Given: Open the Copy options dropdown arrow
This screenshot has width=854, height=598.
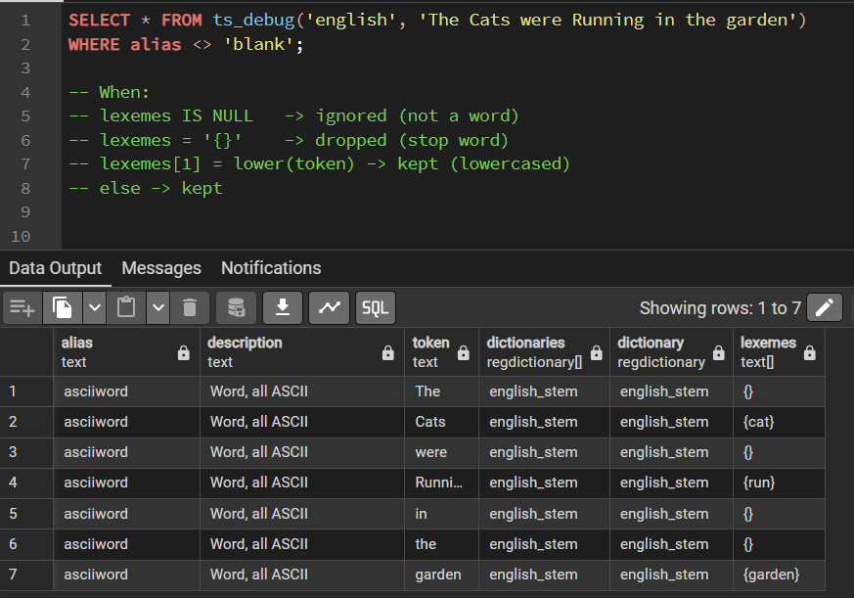Looking at the screenshot, I should click(95, 308).
